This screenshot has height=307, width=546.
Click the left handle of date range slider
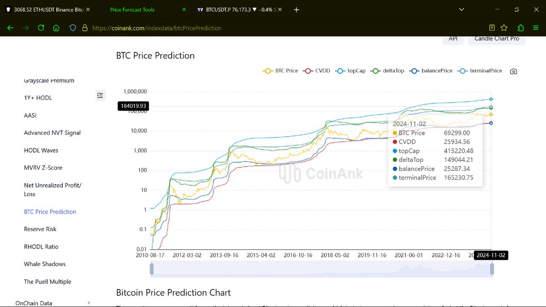coord(152,269)
